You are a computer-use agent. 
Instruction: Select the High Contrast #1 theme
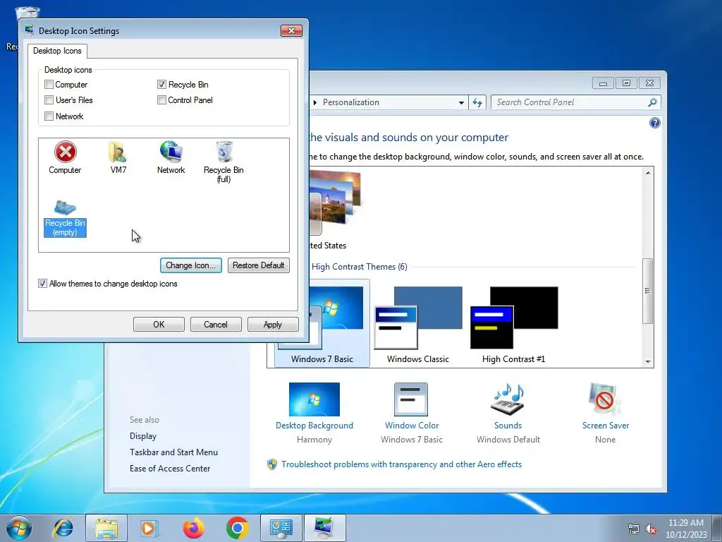513,324
